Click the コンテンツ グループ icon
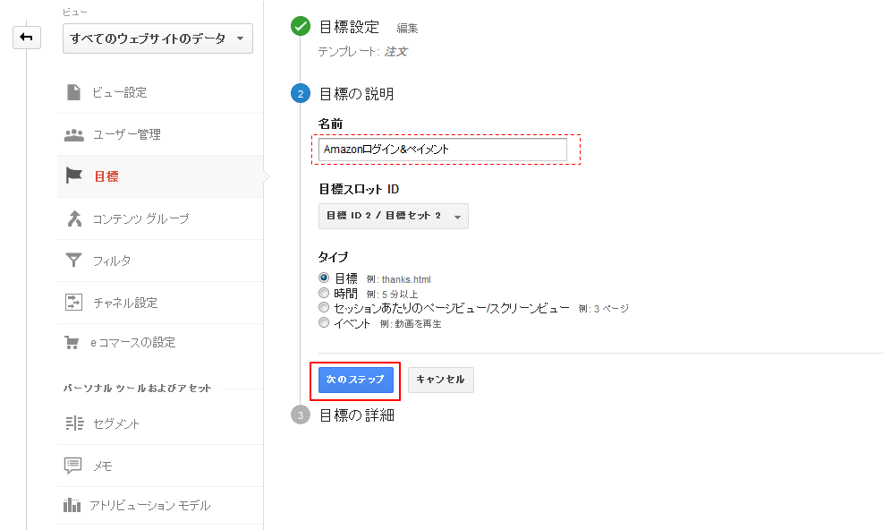Viewport: 883px width, 530px height. pos(73,218)
